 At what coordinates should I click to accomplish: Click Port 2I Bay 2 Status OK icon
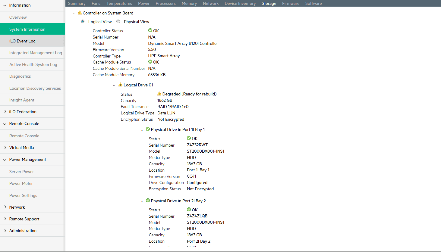point(189,210)
